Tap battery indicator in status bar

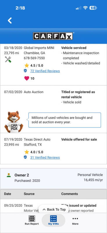click(x=93, y=8)
